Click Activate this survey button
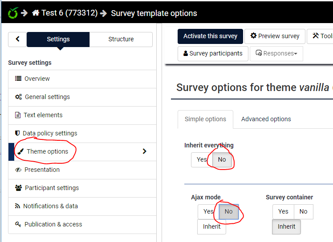Viewport: 333px width, 242px height. point(210,36)
